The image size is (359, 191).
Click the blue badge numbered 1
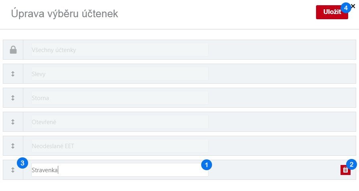pos(206,164)
